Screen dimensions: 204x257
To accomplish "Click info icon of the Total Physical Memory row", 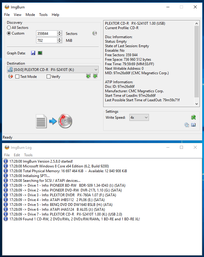I will pyautogui.click(x=6, y=171).
